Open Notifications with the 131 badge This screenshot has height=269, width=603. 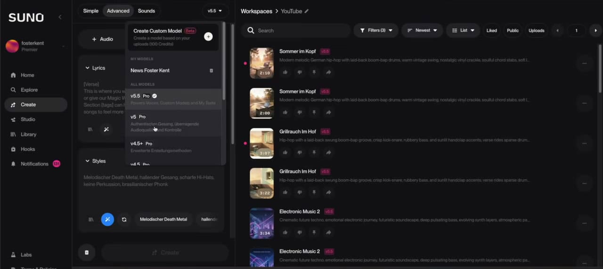click(36, 164)
